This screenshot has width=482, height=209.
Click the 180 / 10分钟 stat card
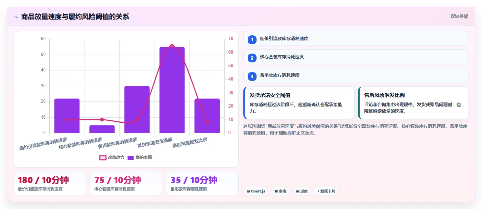pos(50,183)
